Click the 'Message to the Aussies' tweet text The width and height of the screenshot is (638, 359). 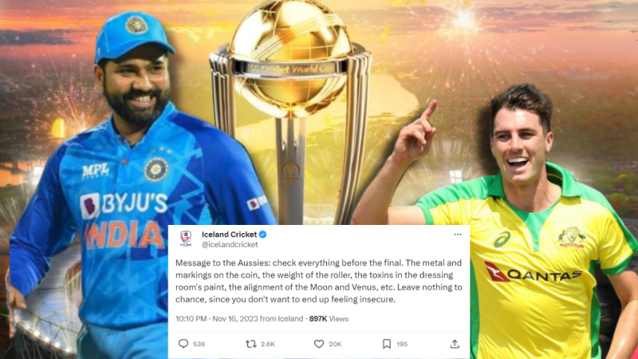point(318,281)
